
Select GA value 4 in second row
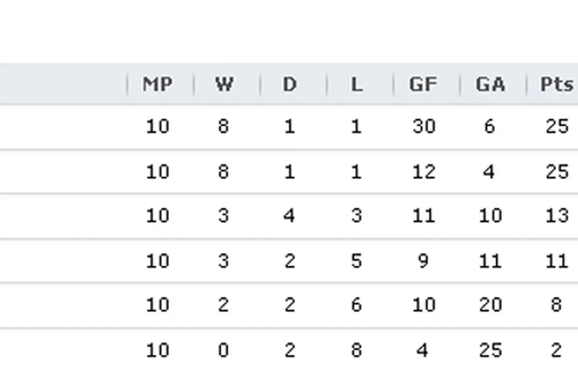[489, 172]
